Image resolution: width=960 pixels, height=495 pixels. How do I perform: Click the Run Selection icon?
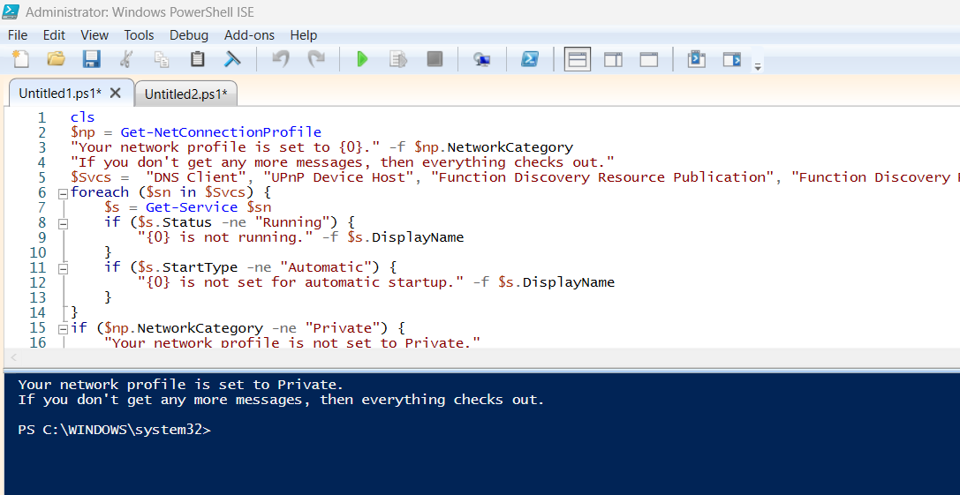[398, 59]
